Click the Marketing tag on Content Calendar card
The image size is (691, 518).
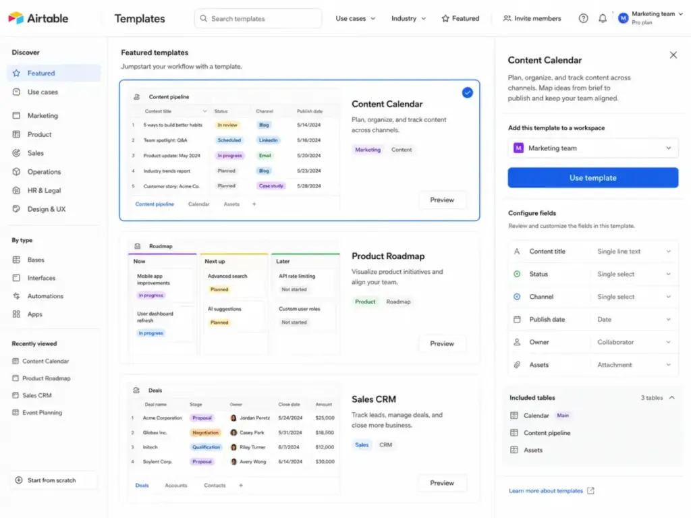pos(368,150)
